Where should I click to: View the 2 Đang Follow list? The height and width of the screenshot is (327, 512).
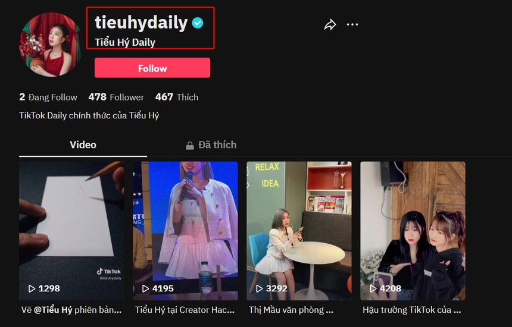pos(48,97)
